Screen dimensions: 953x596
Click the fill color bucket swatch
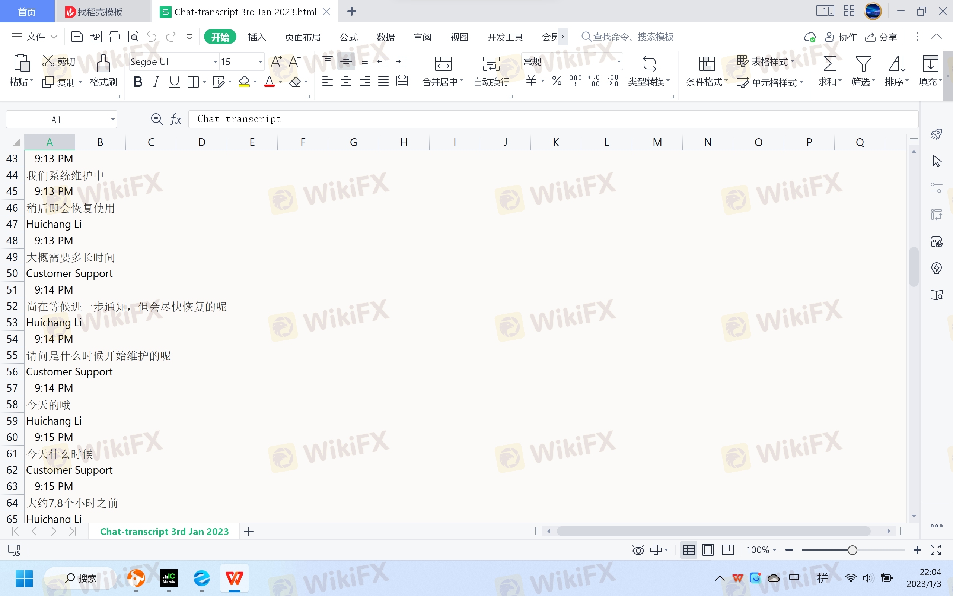pyautogui.click(x=244, y=82)
